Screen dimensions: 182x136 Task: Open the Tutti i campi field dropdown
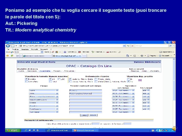(44, 112)
